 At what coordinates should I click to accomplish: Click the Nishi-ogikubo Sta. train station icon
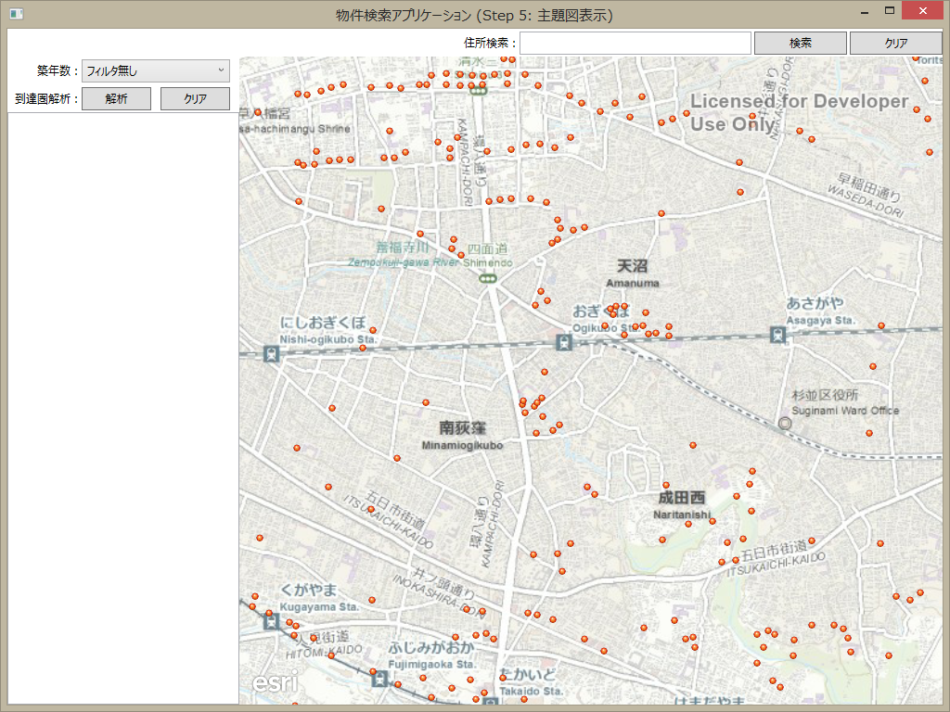point(272,353)
